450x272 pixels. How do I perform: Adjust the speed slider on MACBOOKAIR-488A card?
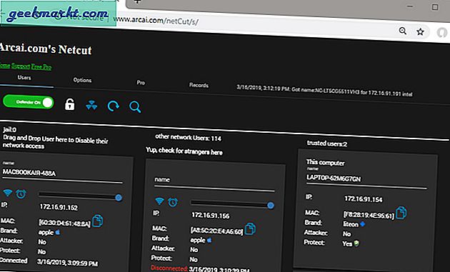coord(80,196)
